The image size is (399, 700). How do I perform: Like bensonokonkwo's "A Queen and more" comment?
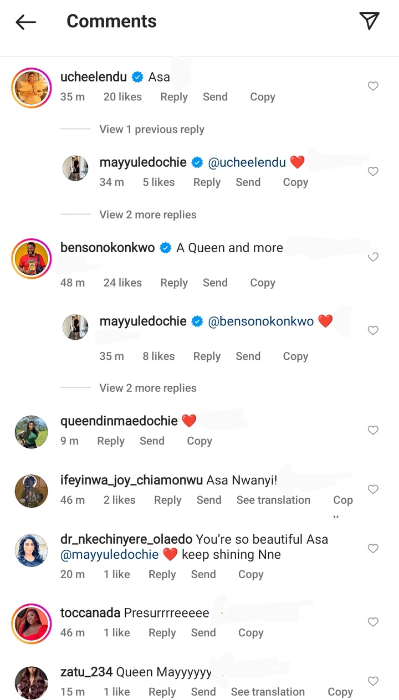pos(373,257)
